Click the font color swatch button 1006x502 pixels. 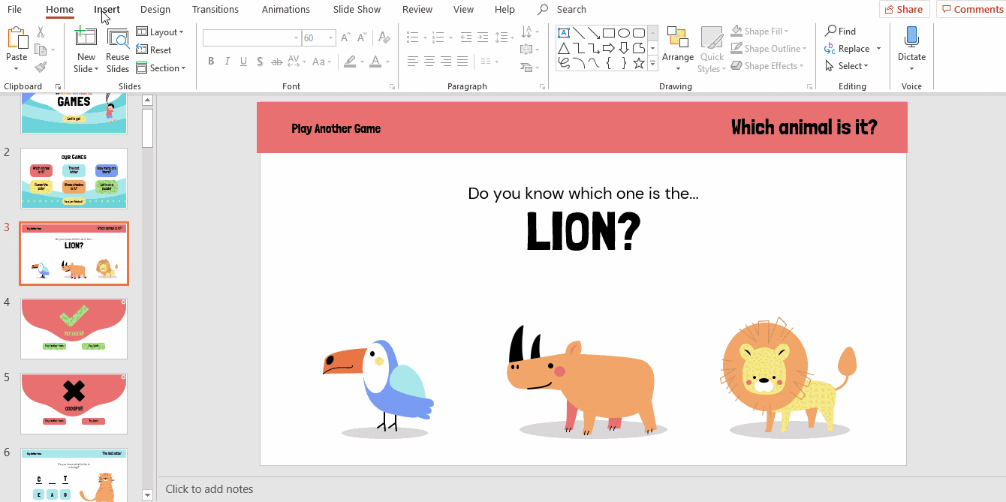point(375,62)
